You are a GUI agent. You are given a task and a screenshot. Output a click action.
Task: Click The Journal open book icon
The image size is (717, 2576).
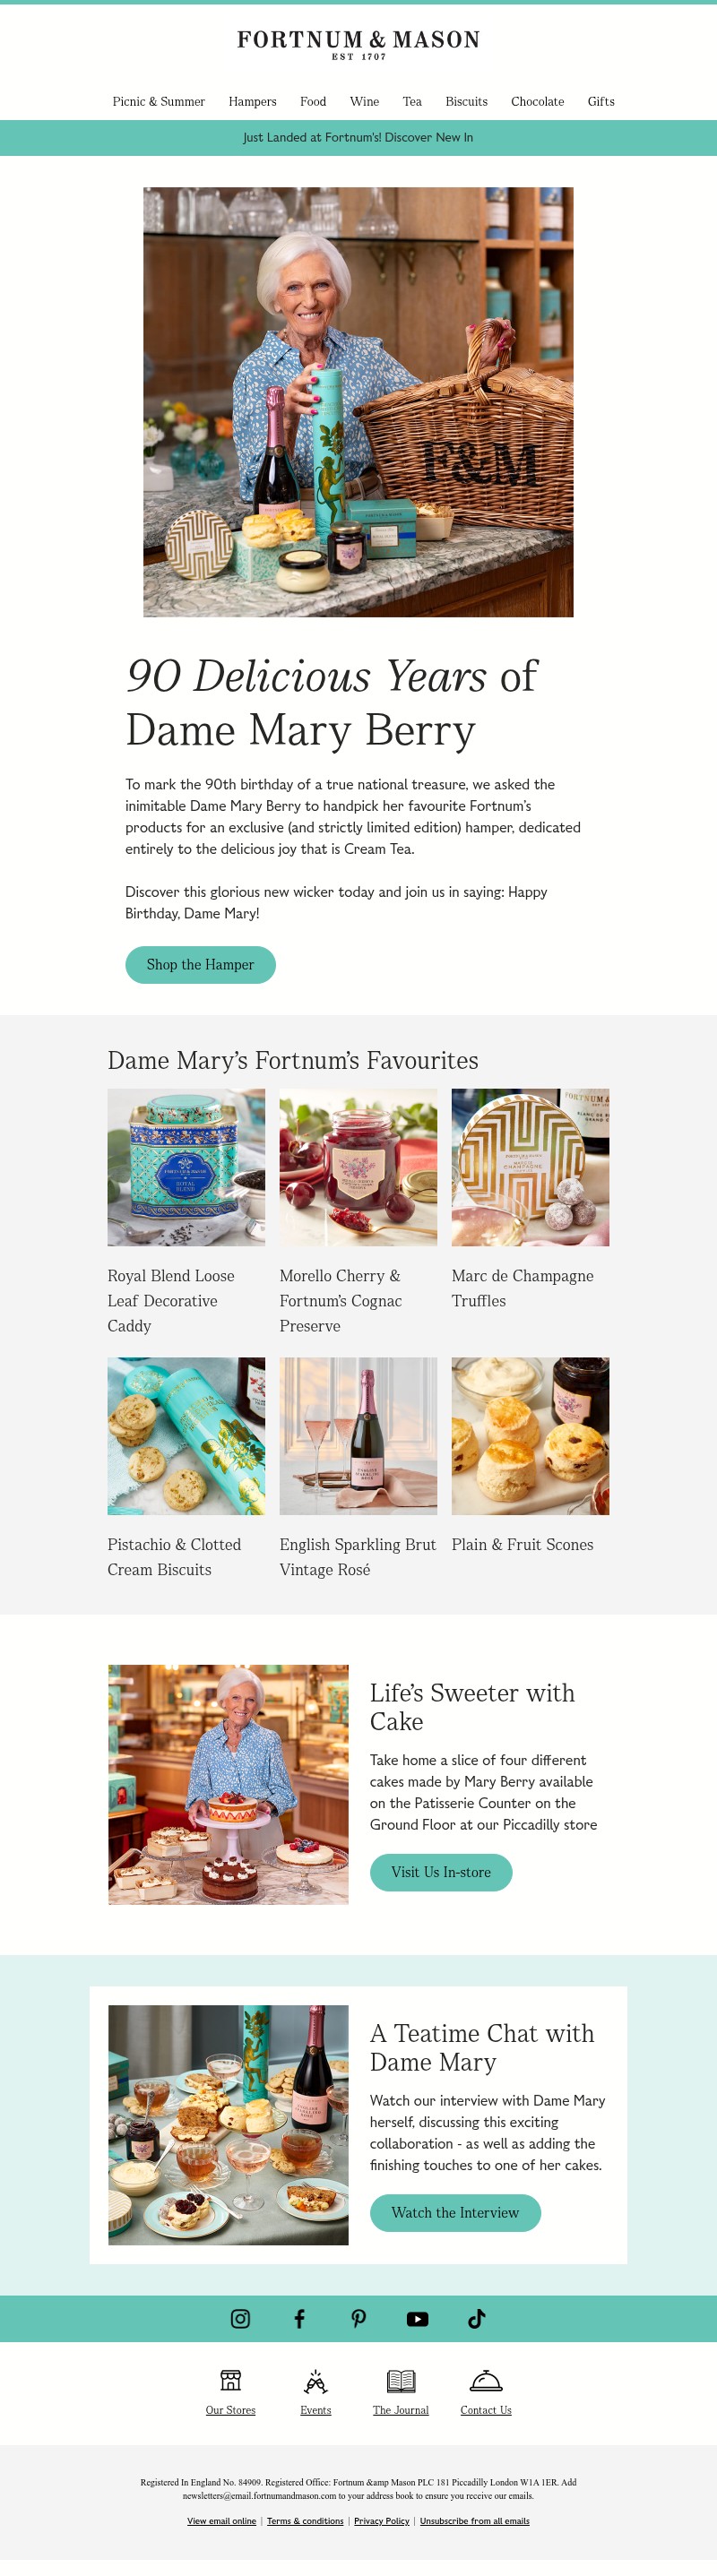click(x=401, y=2380)
